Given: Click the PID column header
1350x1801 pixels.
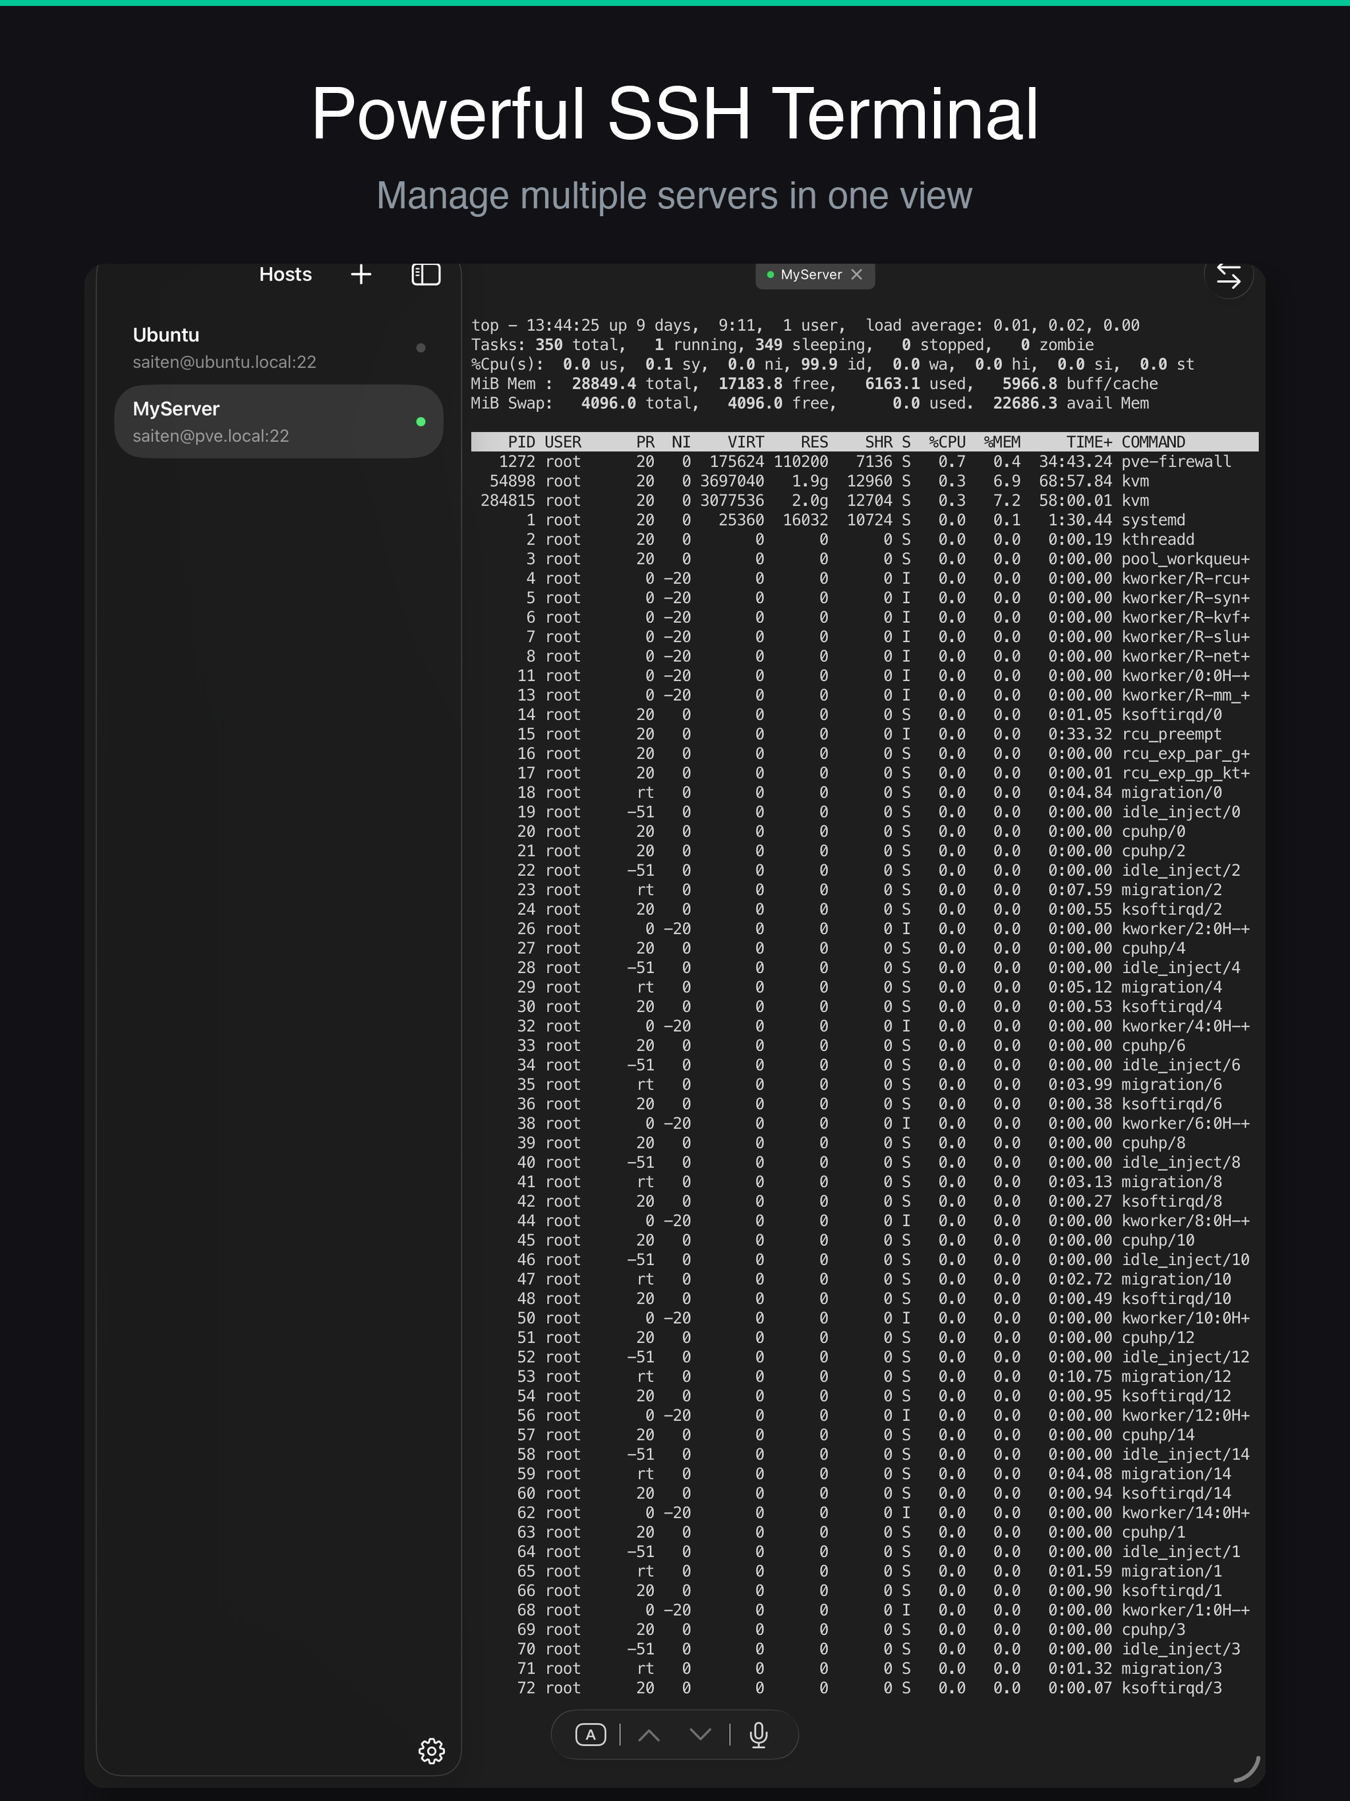Looking at the screenshot, I should tap(521, 442).
